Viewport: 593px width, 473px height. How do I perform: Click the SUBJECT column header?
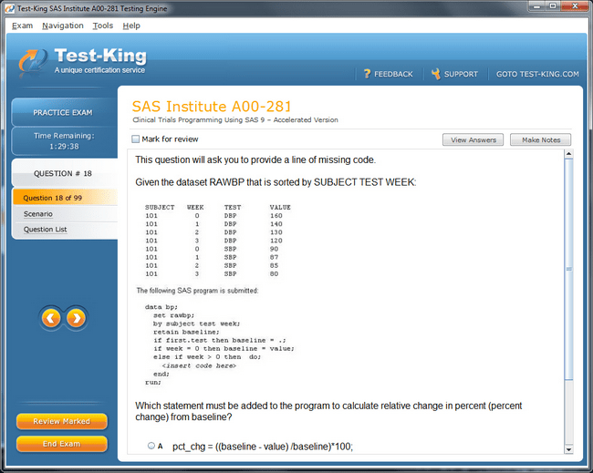(x=160, y=208)
